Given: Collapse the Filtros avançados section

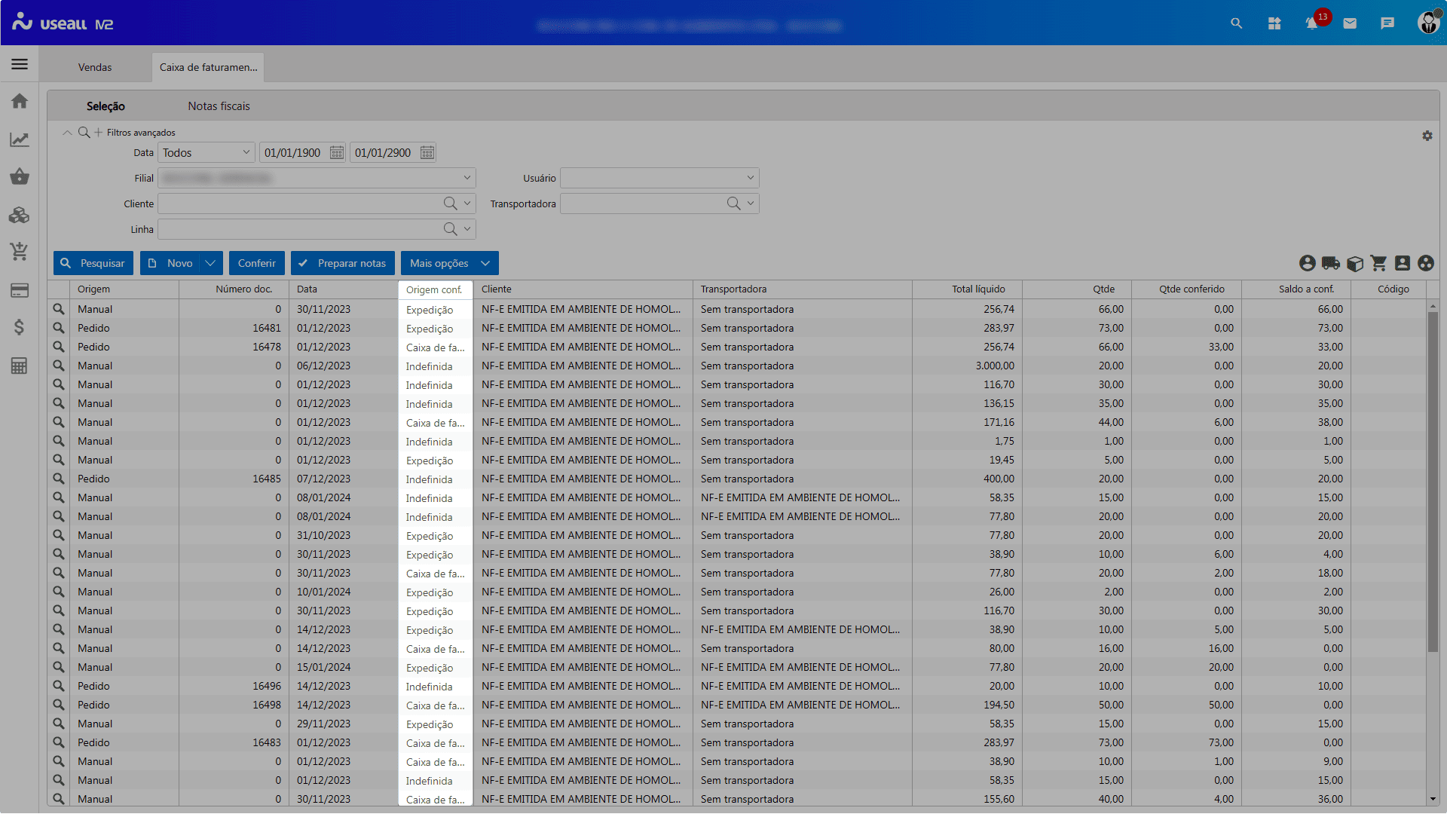Looking at the screenshot, I should (67, 133).
